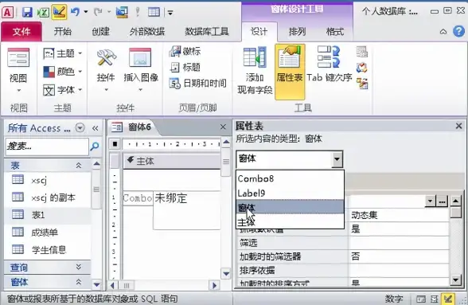Click the 加载时的筛选器 value 否

tap(399, 256)
